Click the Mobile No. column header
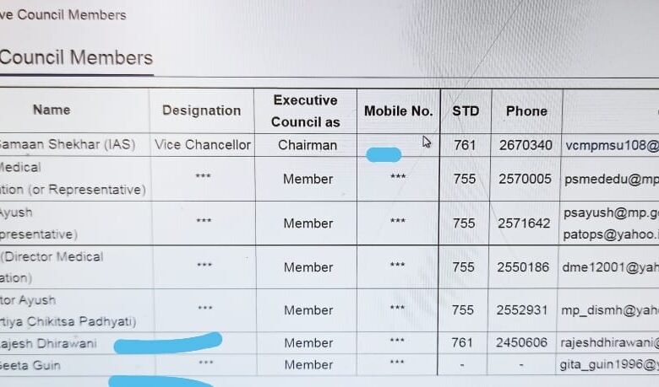 [x=398, y=111]
